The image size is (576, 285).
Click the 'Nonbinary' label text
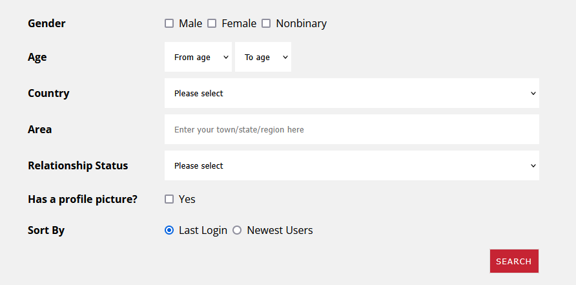(x=301, y=23)
